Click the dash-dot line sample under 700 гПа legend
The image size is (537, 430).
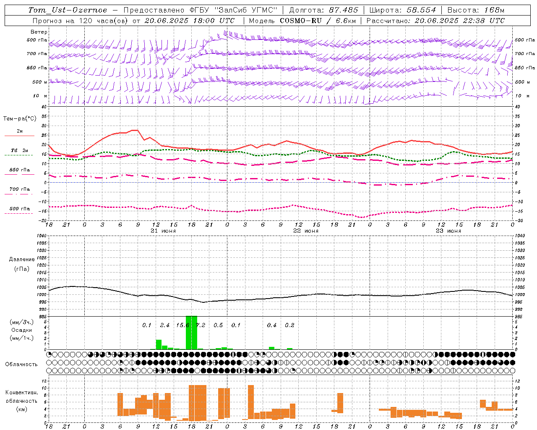(x=18, y=194)
